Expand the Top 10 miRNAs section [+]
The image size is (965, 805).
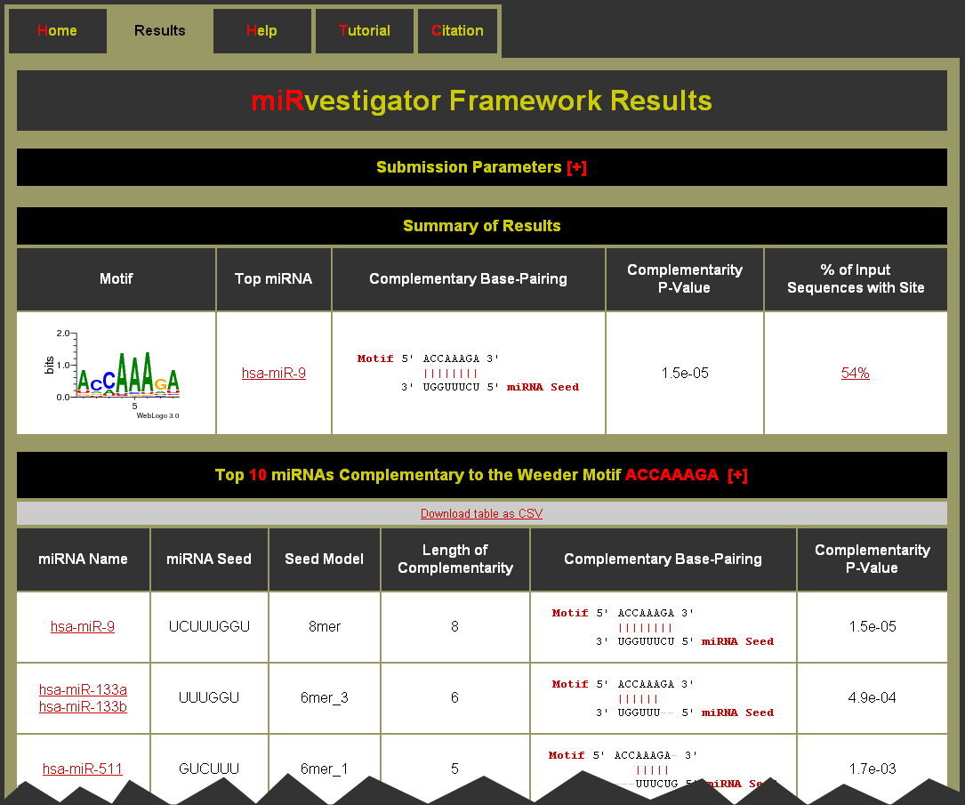pos(737,475)
